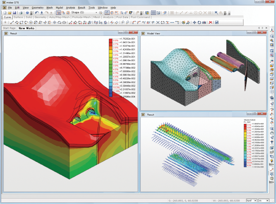Undo the last action with the curved arrow

(x=37, y=13)
